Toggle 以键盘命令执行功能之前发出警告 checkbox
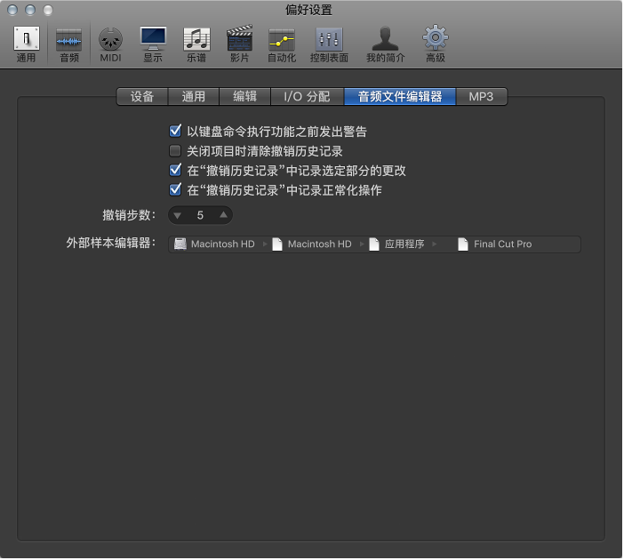624x560 pixels. pos(175,131)
